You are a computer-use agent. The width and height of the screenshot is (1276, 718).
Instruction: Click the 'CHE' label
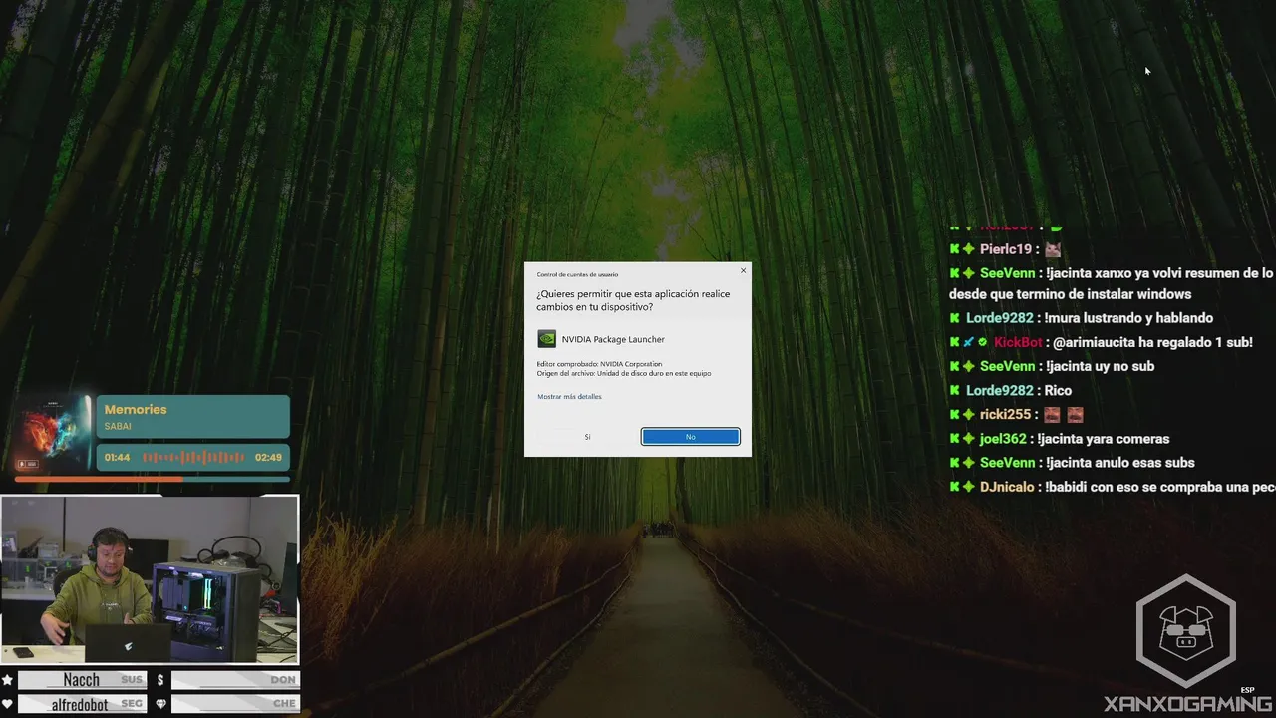pos(284,704)
